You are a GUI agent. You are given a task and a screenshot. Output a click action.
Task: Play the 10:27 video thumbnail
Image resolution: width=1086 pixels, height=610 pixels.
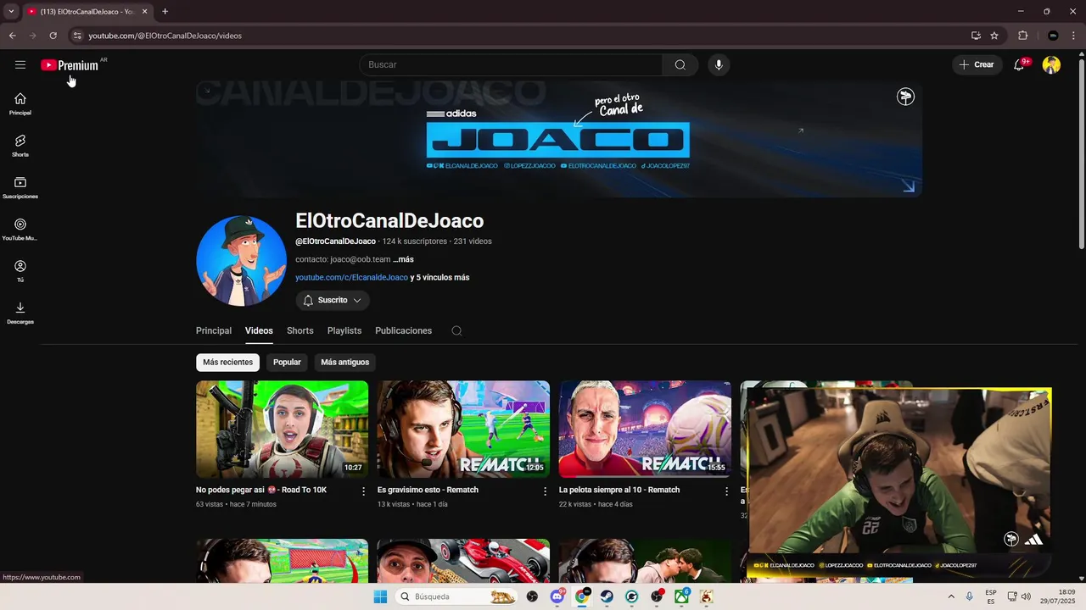point(283,429)
